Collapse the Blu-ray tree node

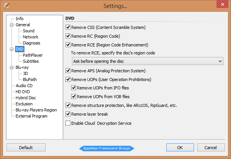(x=11, y=68)
